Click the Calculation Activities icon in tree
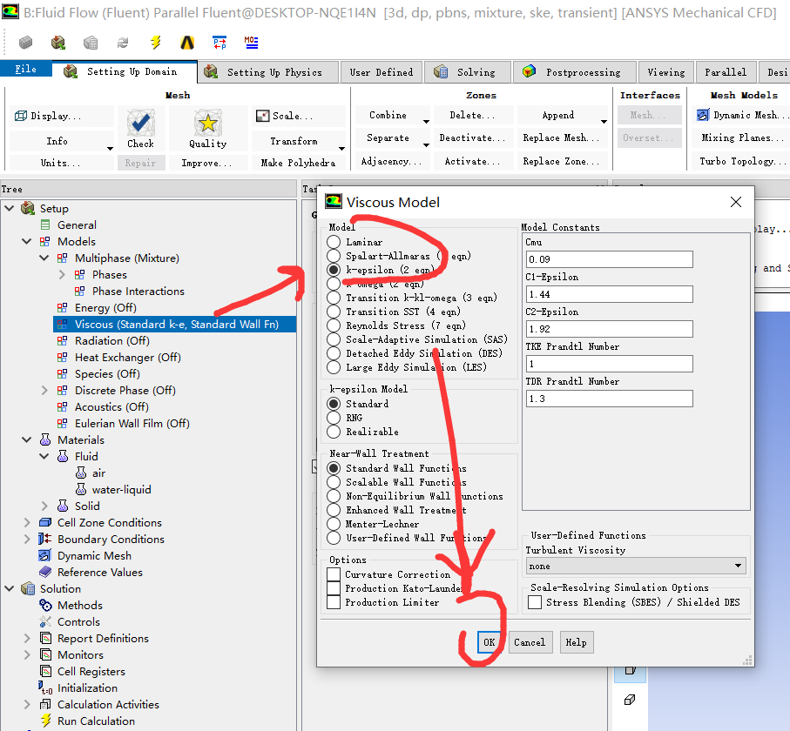This screenshot has height=731, width=790. coord(45,704)
